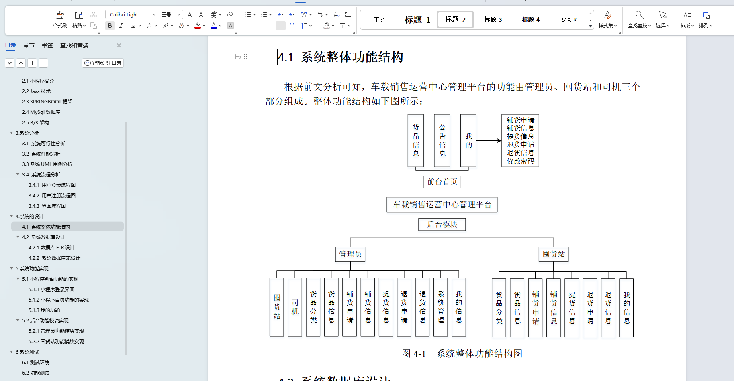Click the plus add-heading button in outline
Viewport: 734px width, 381px height.
click(32, 63)
